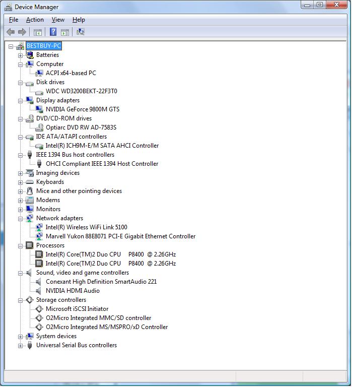The height and width of the screenshot is (387, 352).
Task: Click the Modems category icon
Action: (30, 200)
